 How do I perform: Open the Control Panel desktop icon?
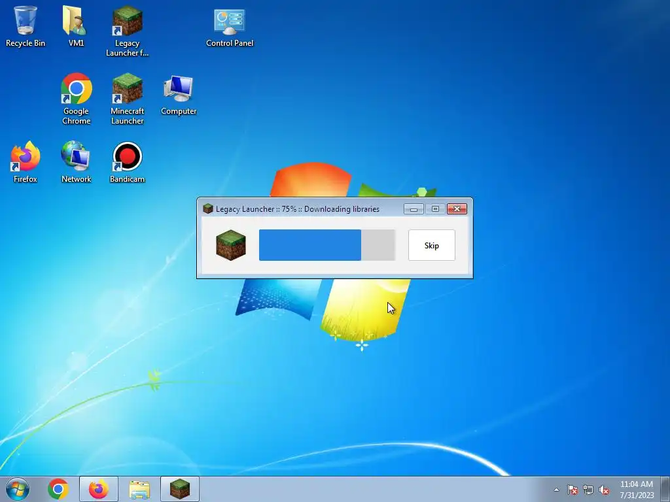230,27
